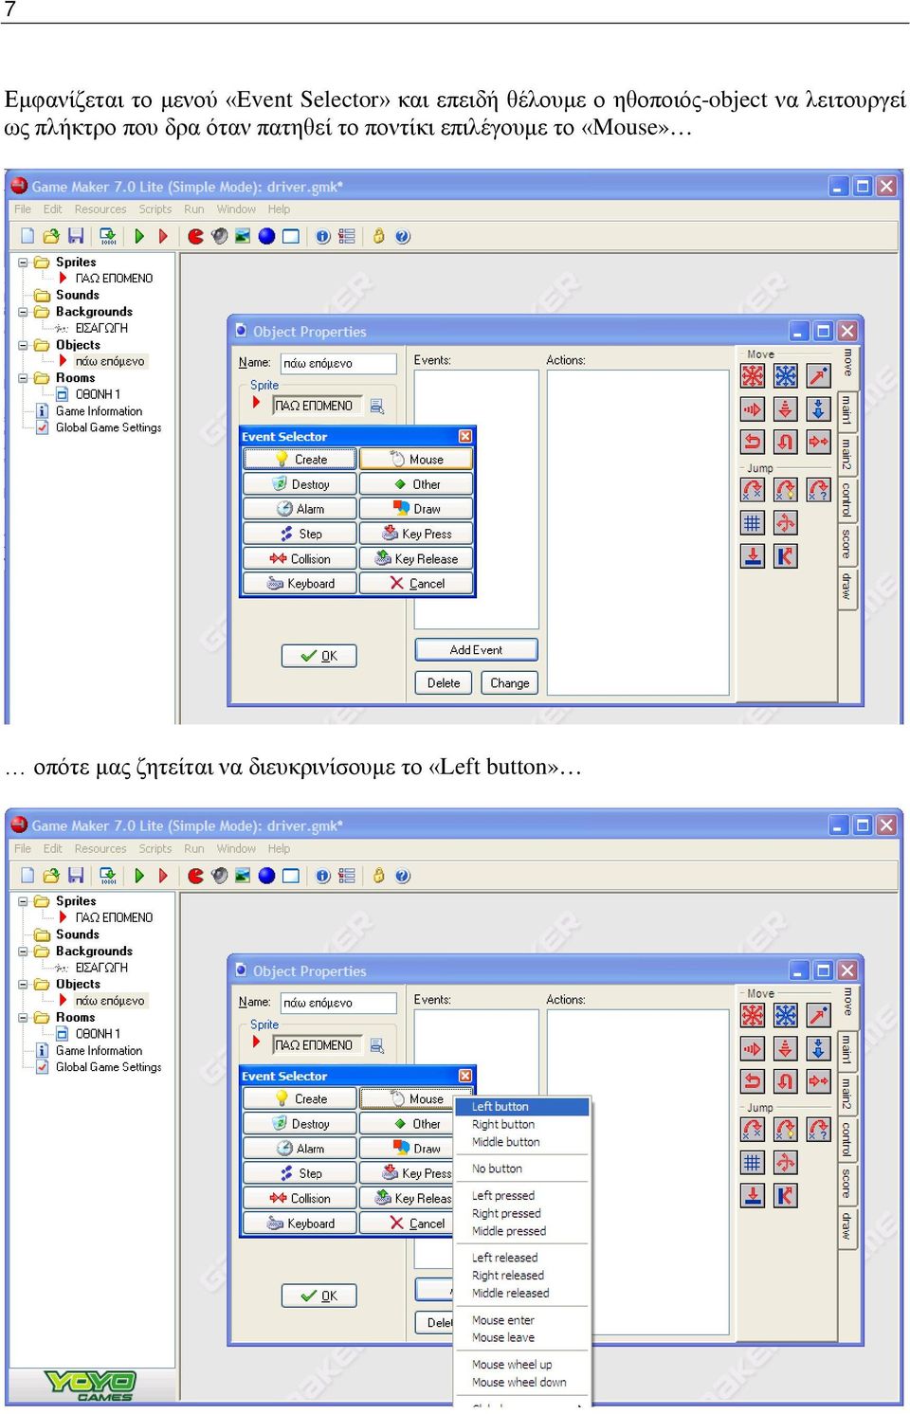910x1414 pixels.
Task: Click the Move Towards Point action in first screenshot
Action: pos(819,376)
